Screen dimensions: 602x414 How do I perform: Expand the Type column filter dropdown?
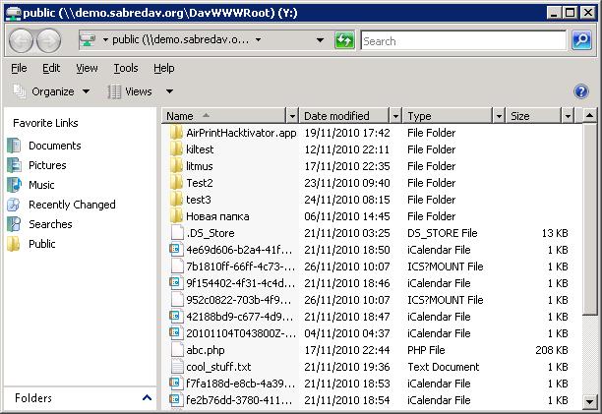coord(499,115)
